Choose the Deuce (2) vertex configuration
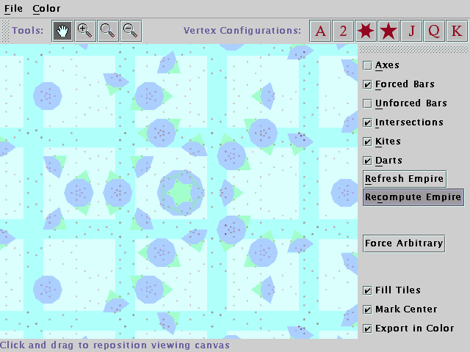Screen dimensions: 470x352 (343, 31)
